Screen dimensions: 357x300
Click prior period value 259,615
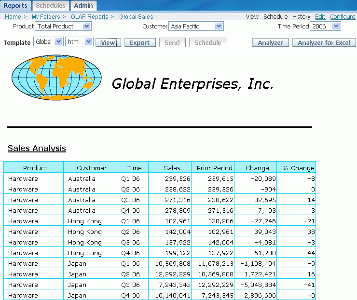pos(220,178)
